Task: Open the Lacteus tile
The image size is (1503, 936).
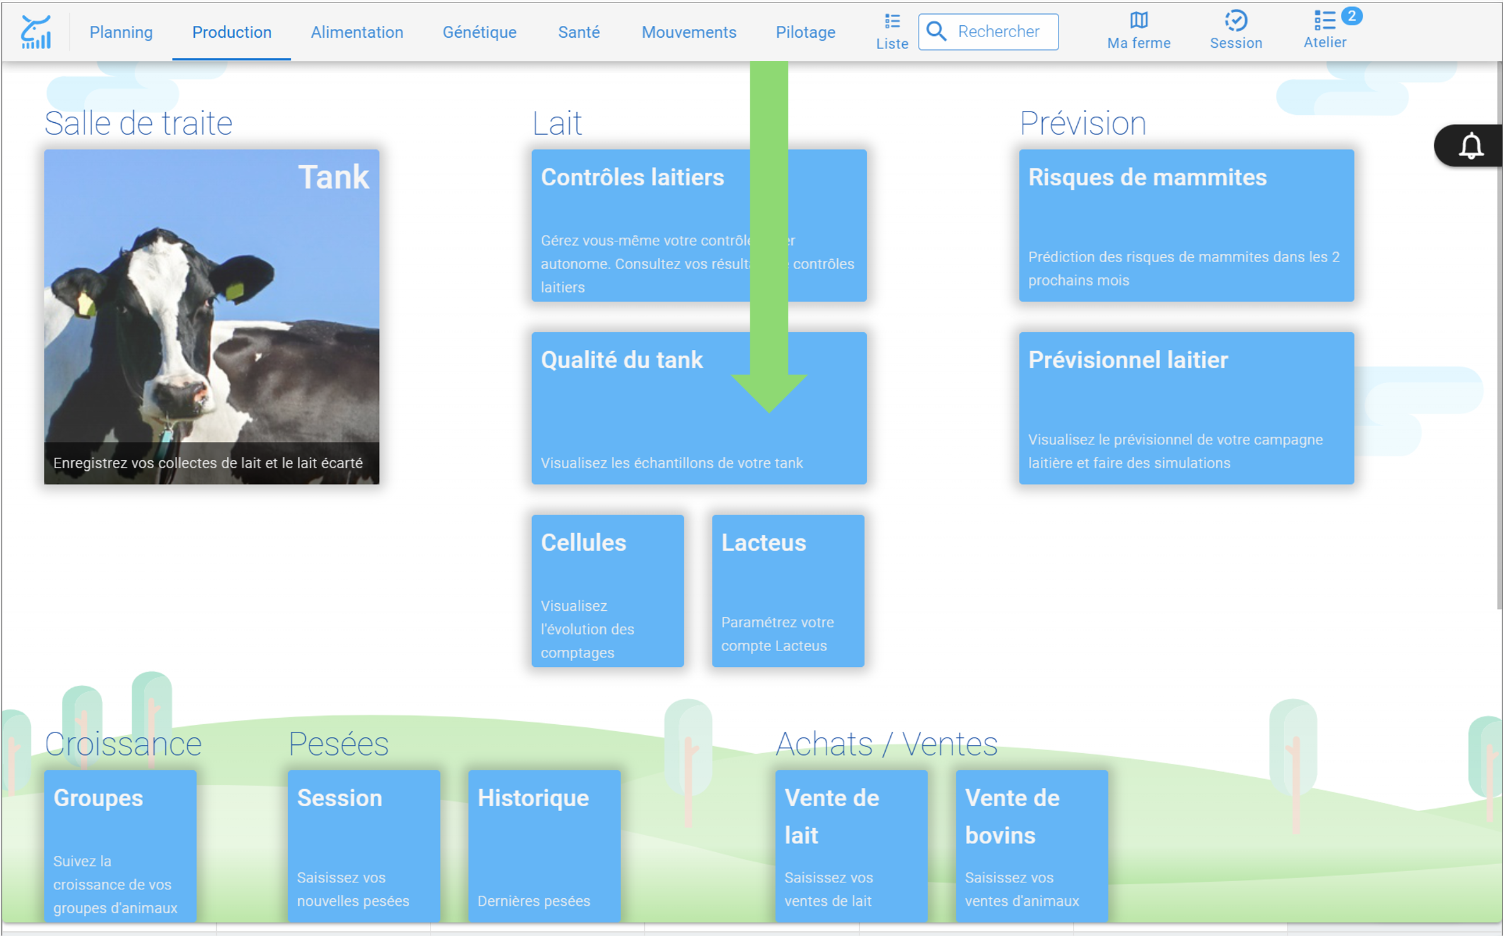Action: click(787, 591)
